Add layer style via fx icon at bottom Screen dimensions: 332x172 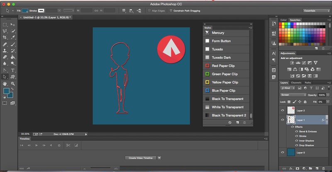pyautogui.click(x=291, y=168)
